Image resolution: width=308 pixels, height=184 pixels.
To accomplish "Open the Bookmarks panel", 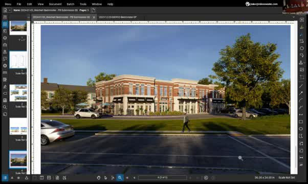I will pos(5,31).
